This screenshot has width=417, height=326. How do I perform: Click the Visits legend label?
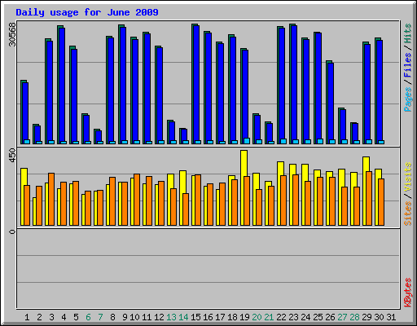(x=407, y=178)
